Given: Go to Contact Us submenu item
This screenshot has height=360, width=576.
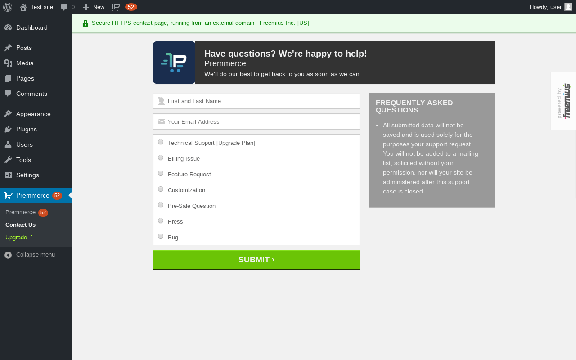Looking at the screenshot, I should (20, 225).
